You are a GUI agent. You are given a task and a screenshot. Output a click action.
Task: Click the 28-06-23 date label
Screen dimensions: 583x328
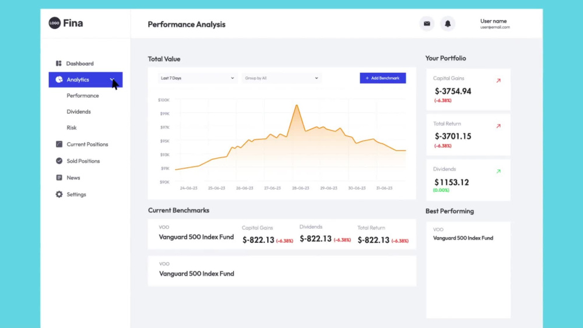pyautogui.click(x=300, y=188)
